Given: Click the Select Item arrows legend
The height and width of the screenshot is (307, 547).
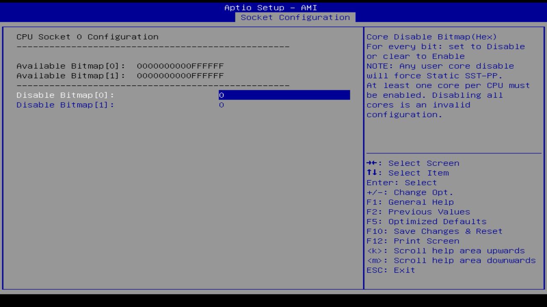Looking at the screenshot, I should (407, 173).
